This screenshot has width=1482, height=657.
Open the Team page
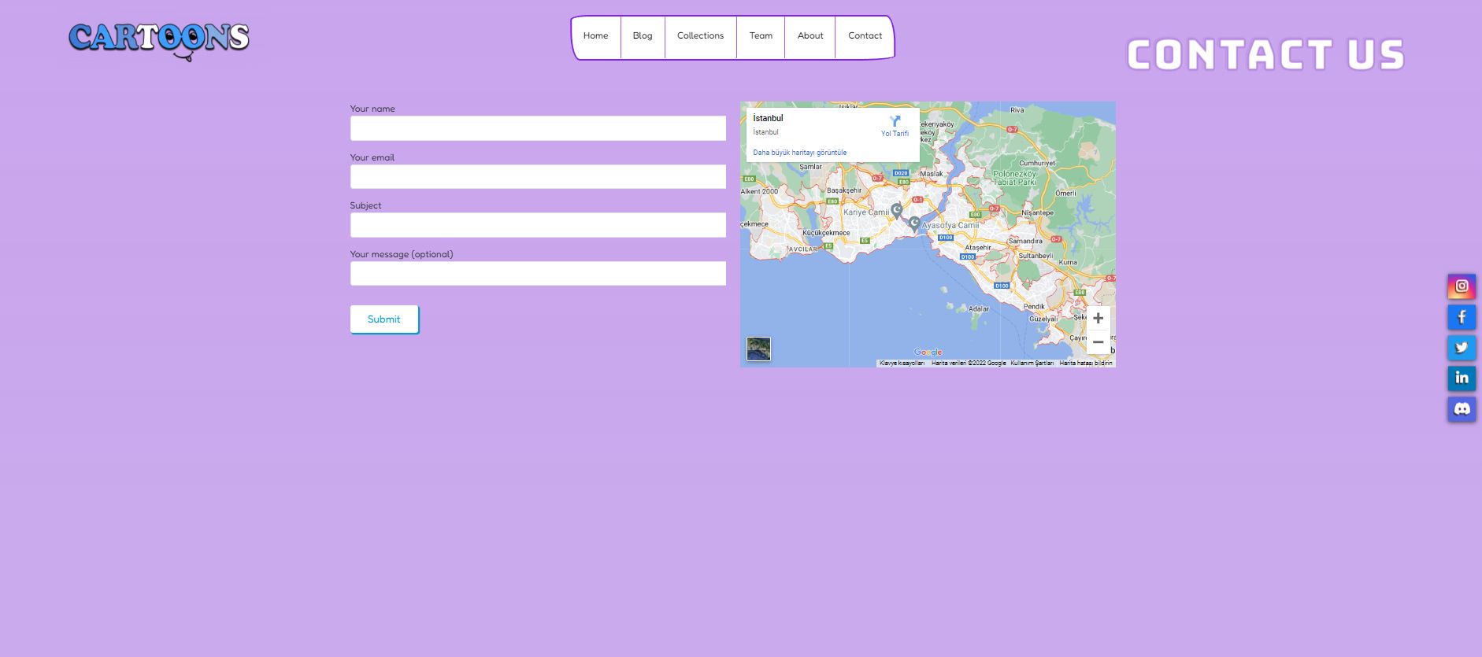[x=761, y=36]
